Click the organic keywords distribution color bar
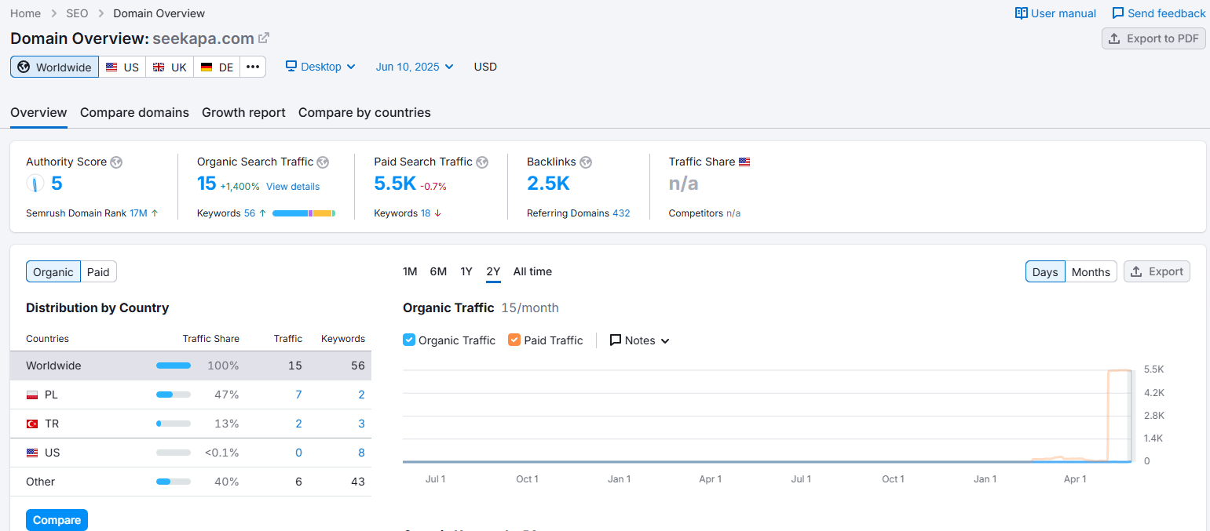 coord(304,213)
